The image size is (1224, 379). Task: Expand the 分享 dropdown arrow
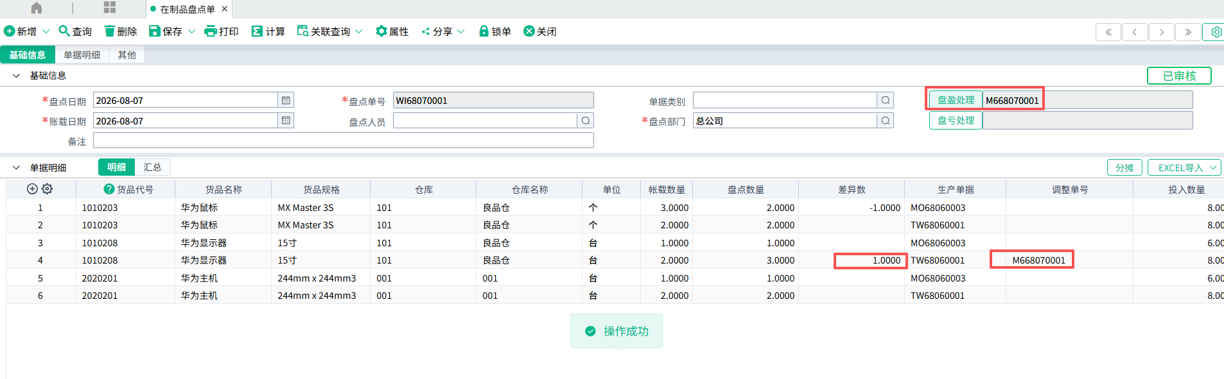click(460, 31)
